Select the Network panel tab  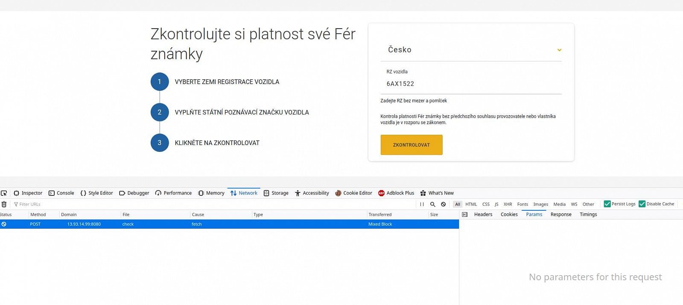pyautogui.click(x=244, y=193)
